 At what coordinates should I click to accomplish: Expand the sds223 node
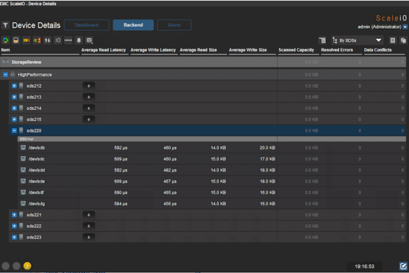click(15, 237)
